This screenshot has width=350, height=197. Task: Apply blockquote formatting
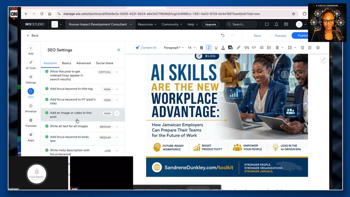tap(247, 48)
